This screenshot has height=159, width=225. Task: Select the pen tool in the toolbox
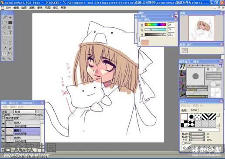click(x=4, y=17)
